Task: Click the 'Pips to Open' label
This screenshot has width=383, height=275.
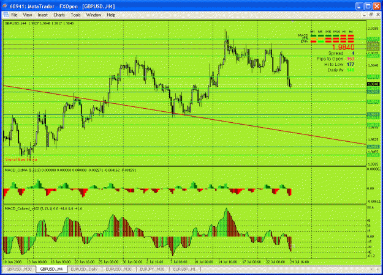Action: coord(330,59)
